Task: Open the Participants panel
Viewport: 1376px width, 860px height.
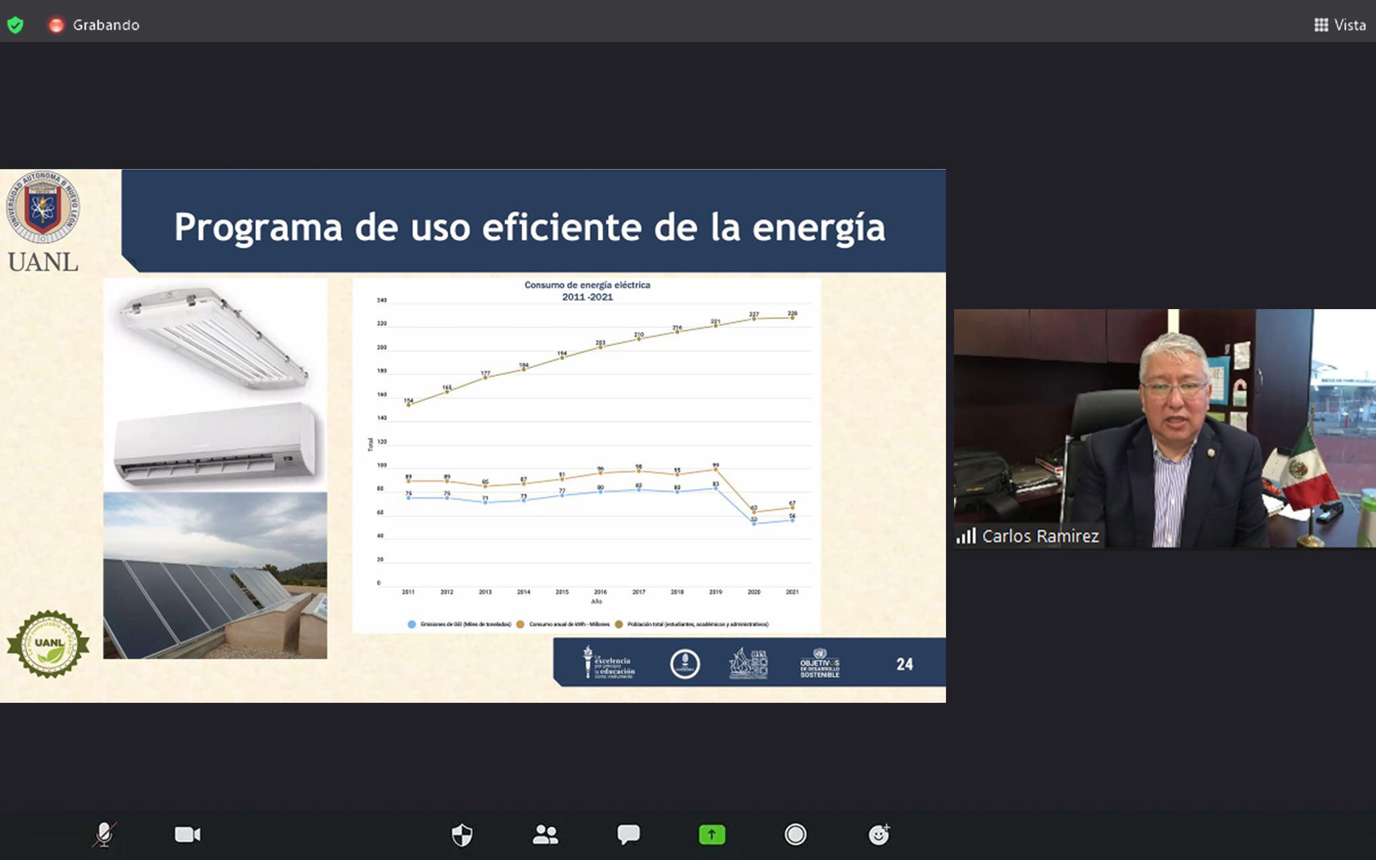Action: pyautogui.click(x=545, y=834)
